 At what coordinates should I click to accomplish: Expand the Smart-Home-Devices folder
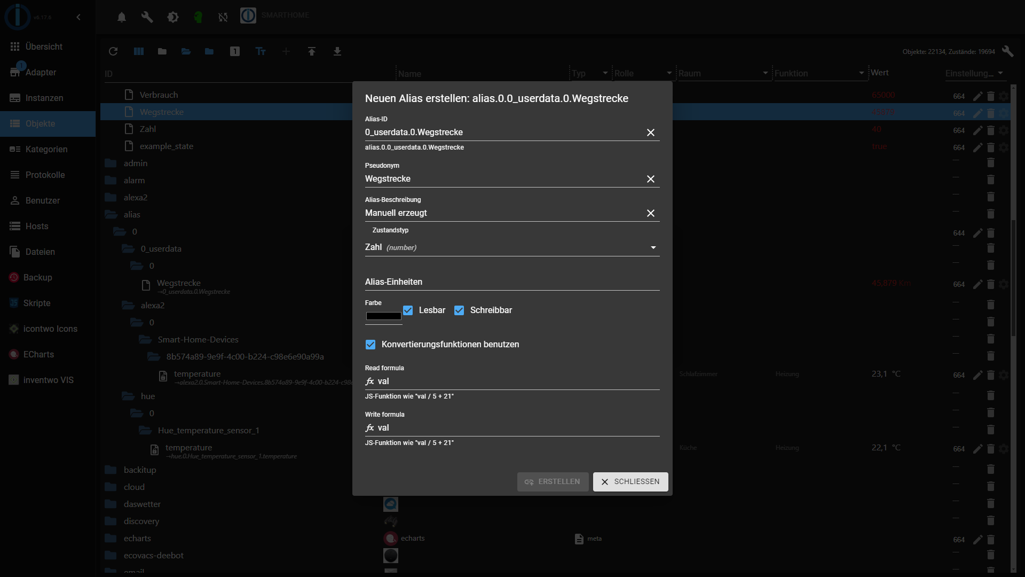coord(145,340)
